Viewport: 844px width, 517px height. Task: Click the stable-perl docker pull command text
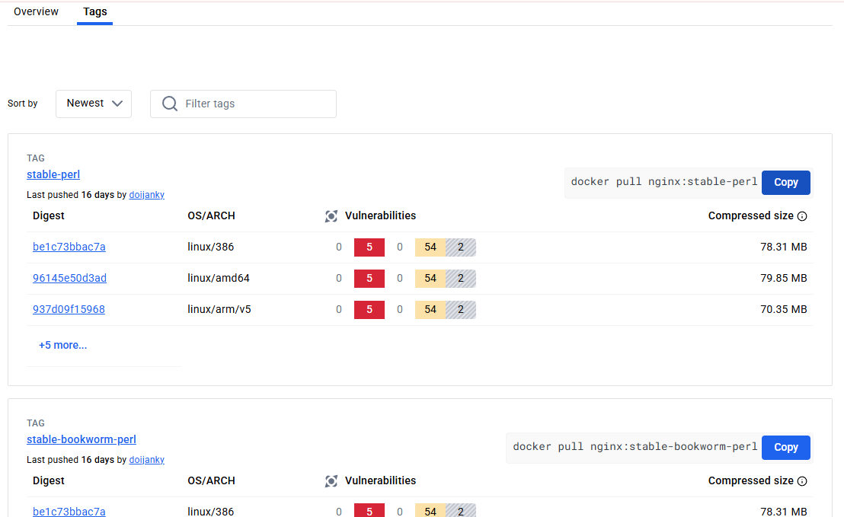coord(663,182)
